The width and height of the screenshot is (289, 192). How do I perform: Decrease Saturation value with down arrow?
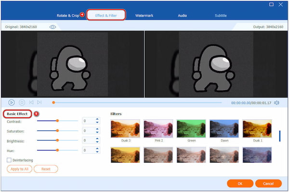97,132
